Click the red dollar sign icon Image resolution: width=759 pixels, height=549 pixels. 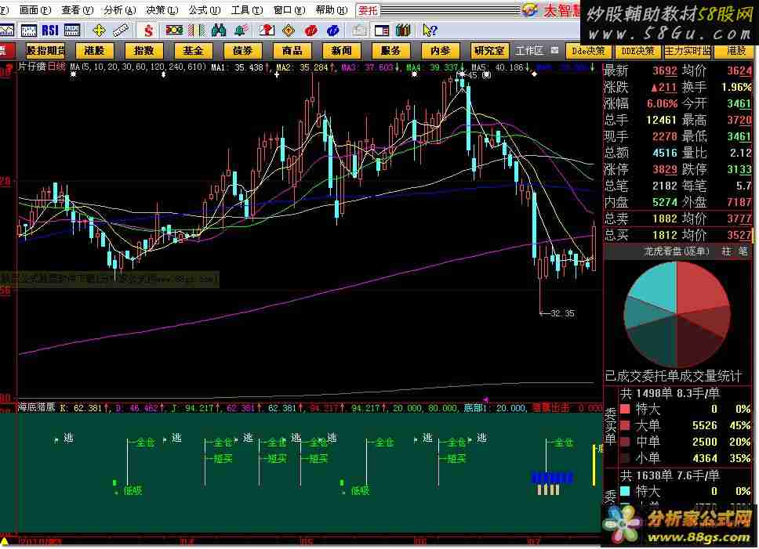pyautogui.click(x=148, y=30)
